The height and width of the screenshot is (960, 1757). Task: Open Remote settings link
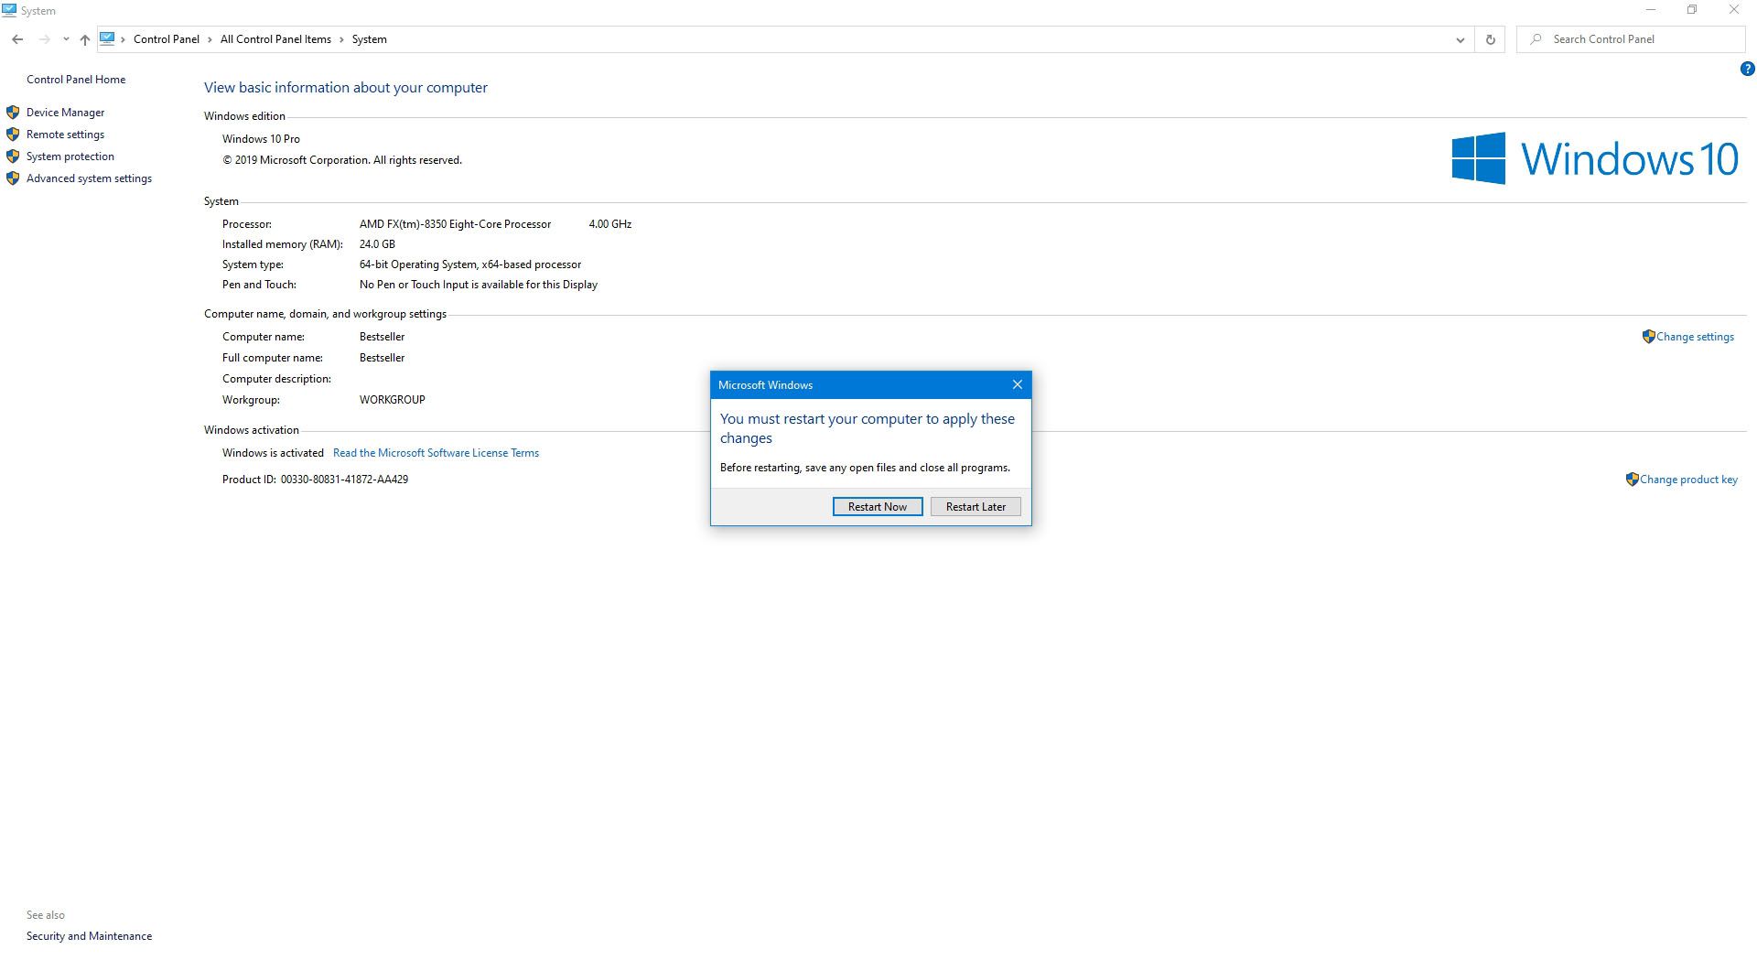click(65, 135)
